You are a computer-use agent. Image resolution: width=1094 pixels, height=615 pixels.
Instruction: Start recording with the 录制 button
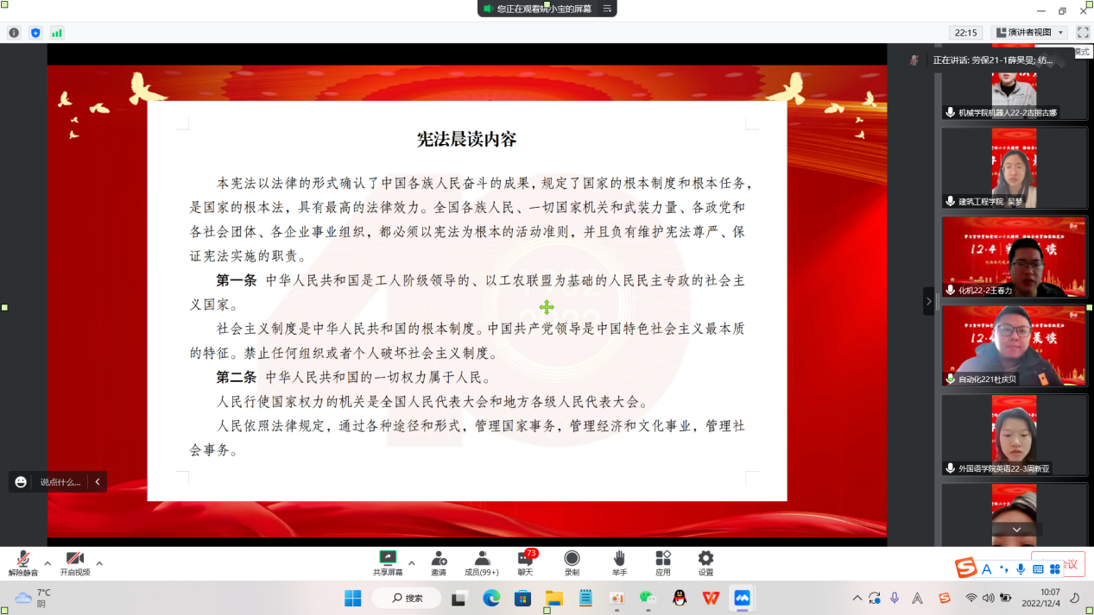point(572,561)
